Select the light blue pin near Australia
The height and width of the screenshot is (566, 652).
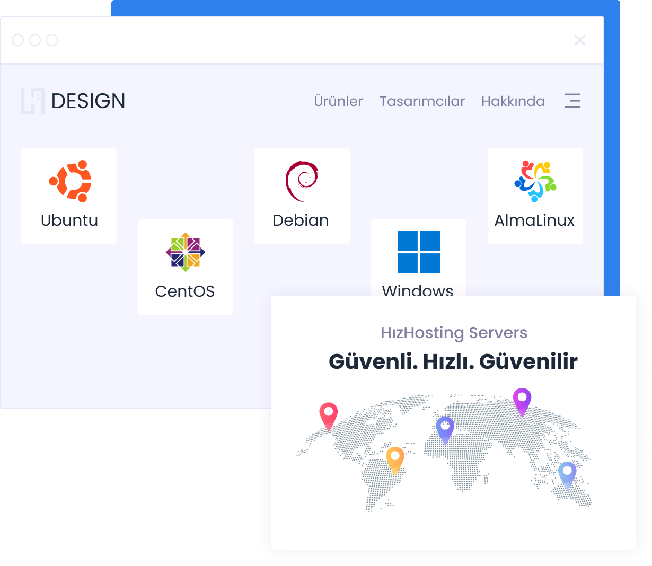point(567,475)
